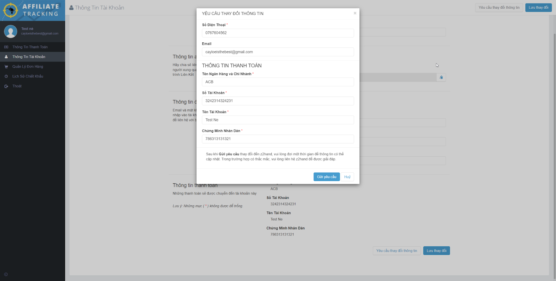
Task: Click the header Lưu thay đổi button
Action: click(539, 8)
